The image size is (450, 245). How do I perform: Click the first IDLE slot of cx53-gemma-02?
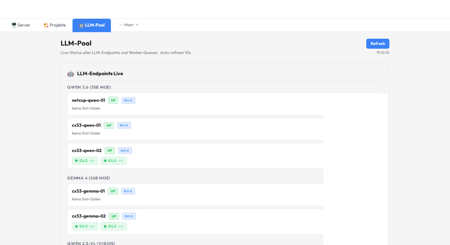coord(85,226)
